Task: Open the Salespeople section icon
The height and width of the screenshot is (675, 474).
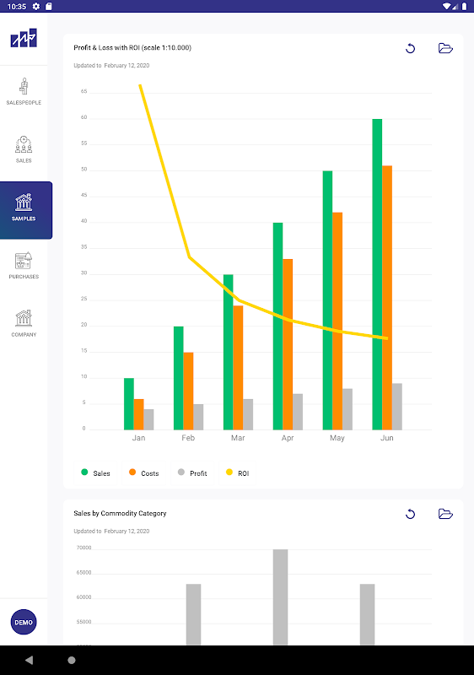Action: (24, 87)
